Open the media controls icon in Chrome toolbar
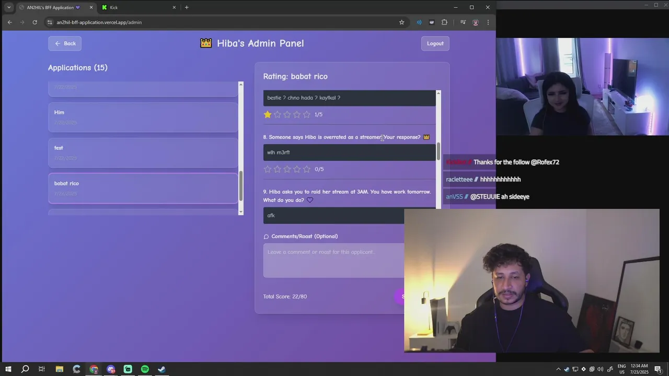Viewport: 669px width, 376px height. pyautogui.click(x=463, y=22)
